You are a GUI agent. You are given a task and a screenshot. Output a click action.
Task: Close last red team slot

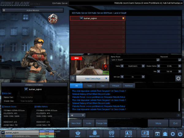click(x=123, y=51)
